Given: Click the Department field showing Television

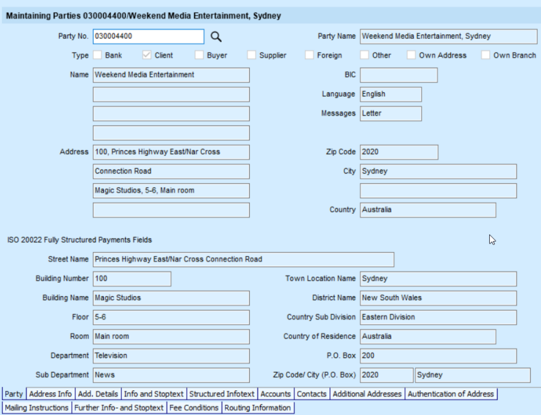Looking at the screenshot, I should (171, 356).
